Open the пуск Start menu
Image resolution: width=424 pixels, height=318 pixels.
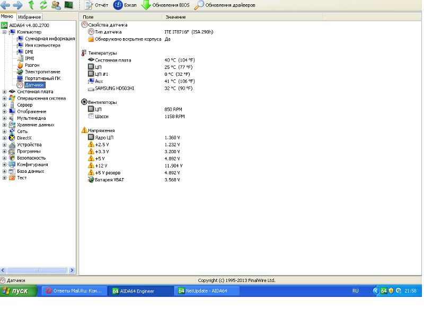point(19,291)
